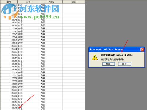147x110 pixels.
Task: Select cell 123061 in 编号 column
Action: click(9, 78)
